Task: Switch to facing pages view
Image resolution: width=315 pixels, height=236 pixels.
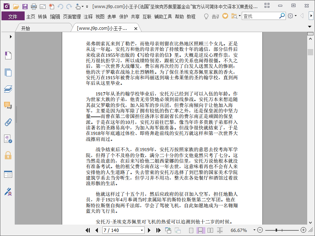Action: tap(210, 230)
